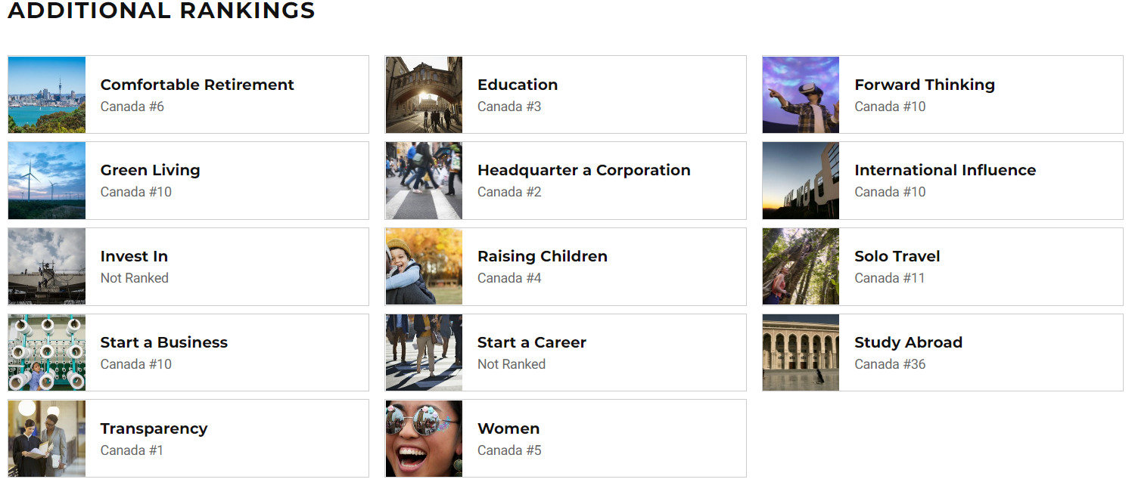1135x504 pixels.
Task: Click the Green Living ranking title
Action: tap(150, 171)
